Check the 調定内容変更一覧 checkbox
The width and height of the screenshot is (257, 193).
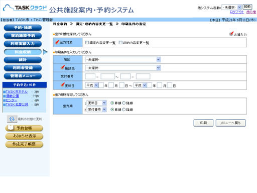[87, 43]
